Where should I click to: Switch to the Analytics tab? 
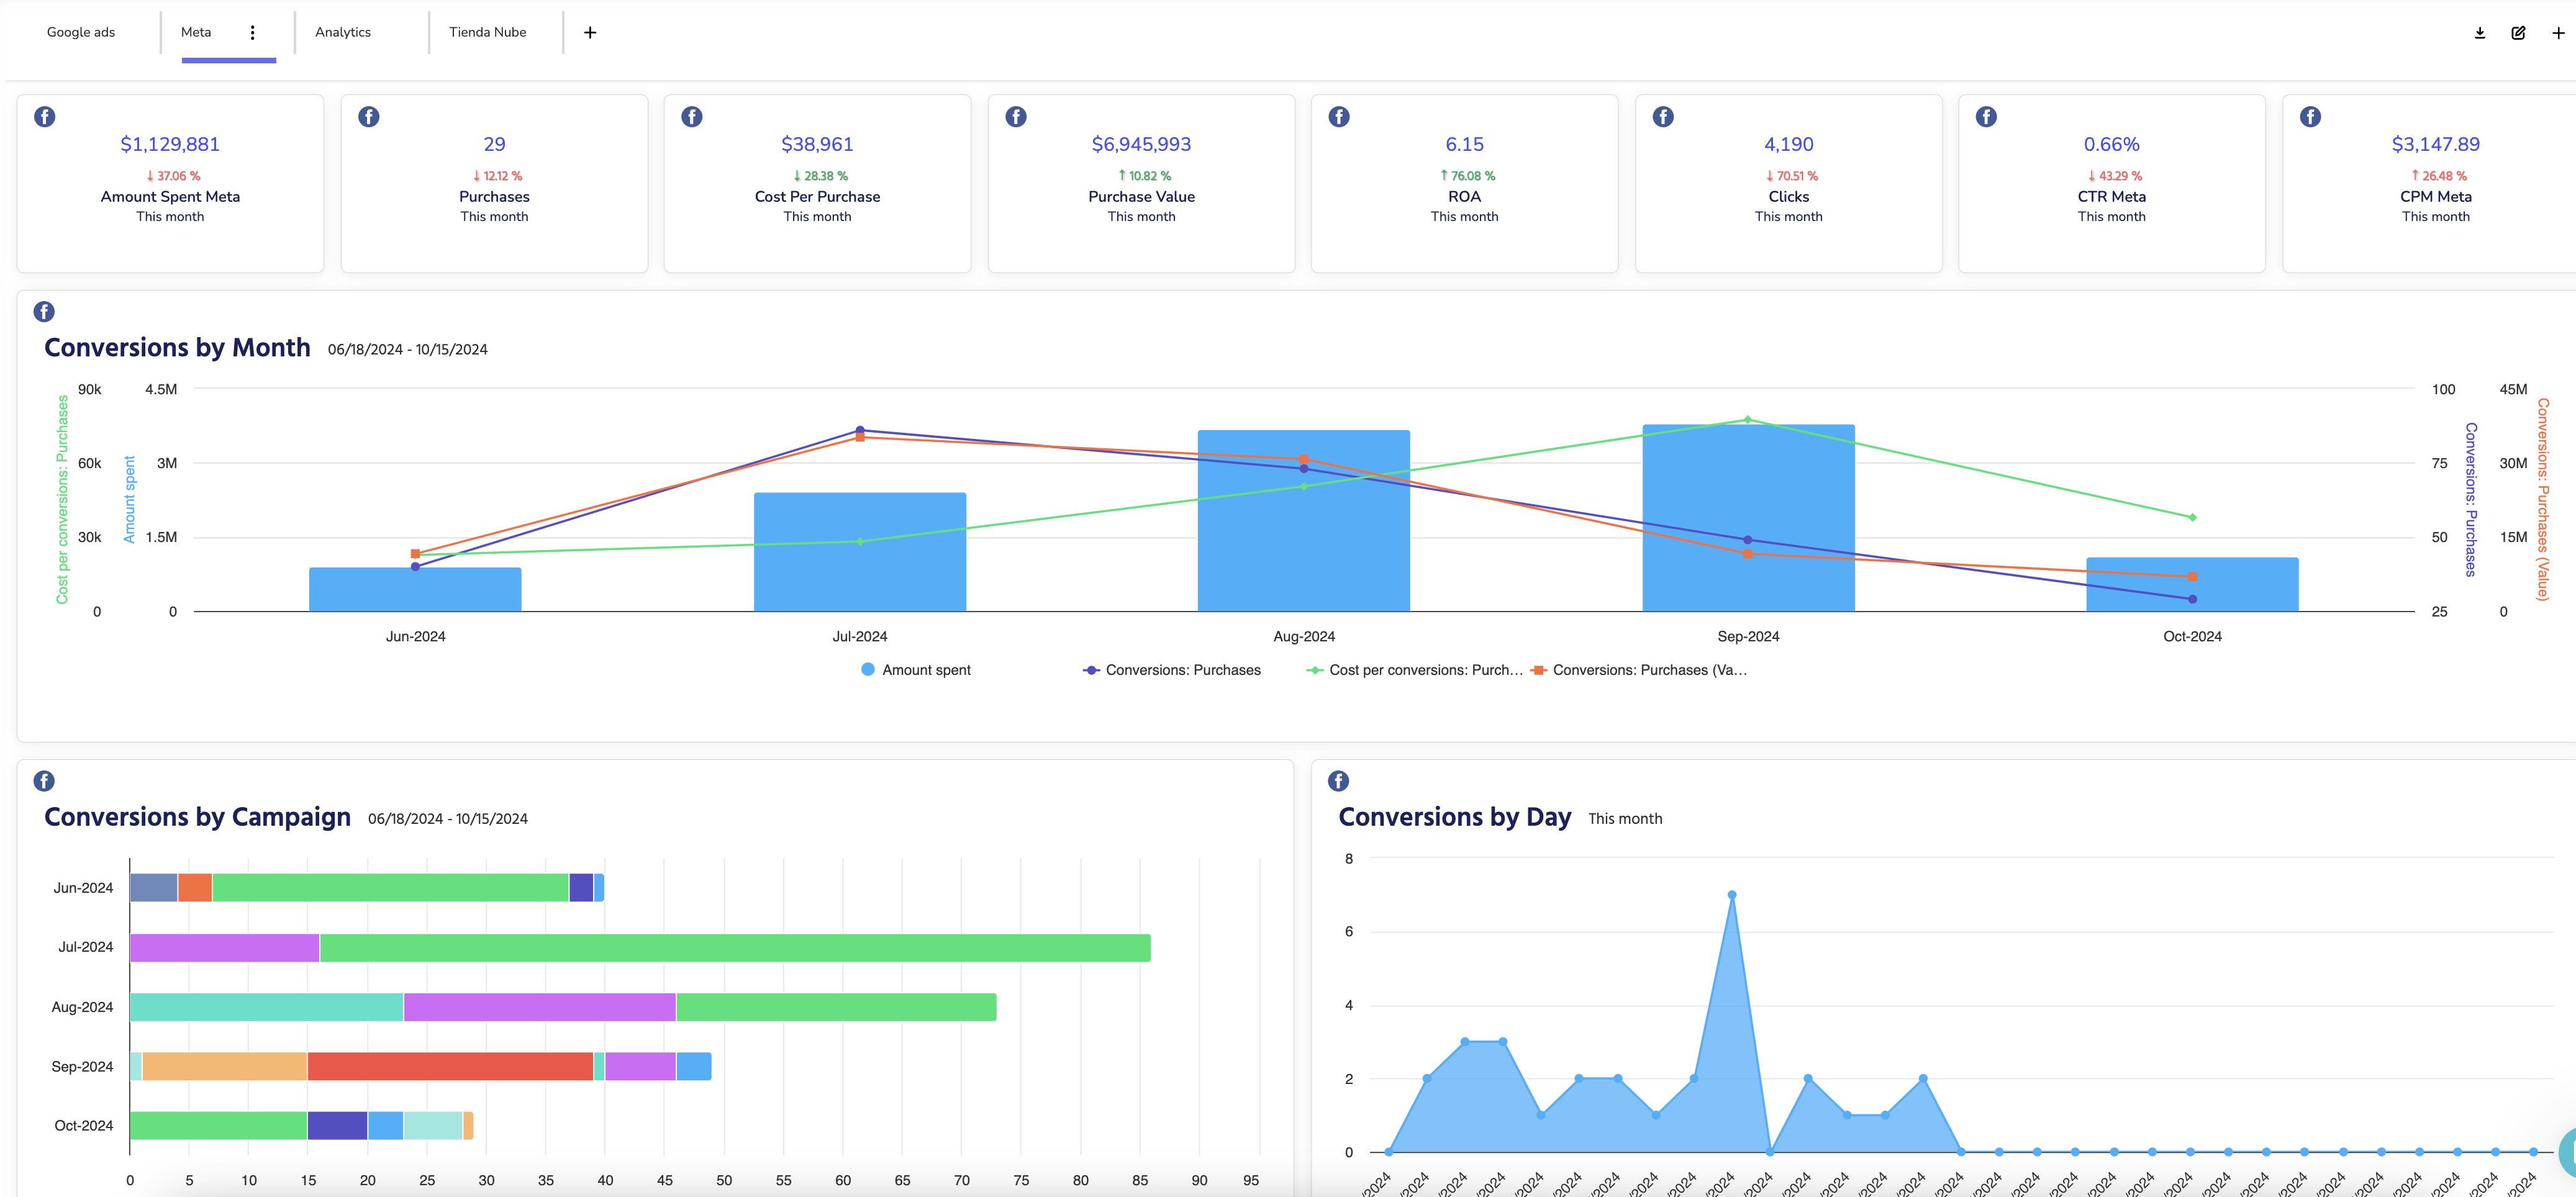coord(343,32)
